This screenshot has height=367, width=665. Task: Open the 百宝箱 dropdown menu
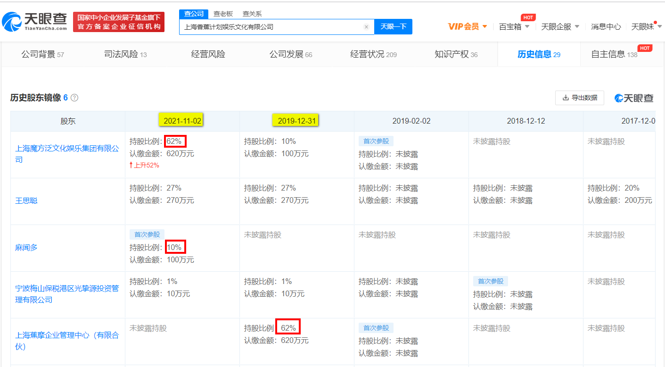[514, 27]
